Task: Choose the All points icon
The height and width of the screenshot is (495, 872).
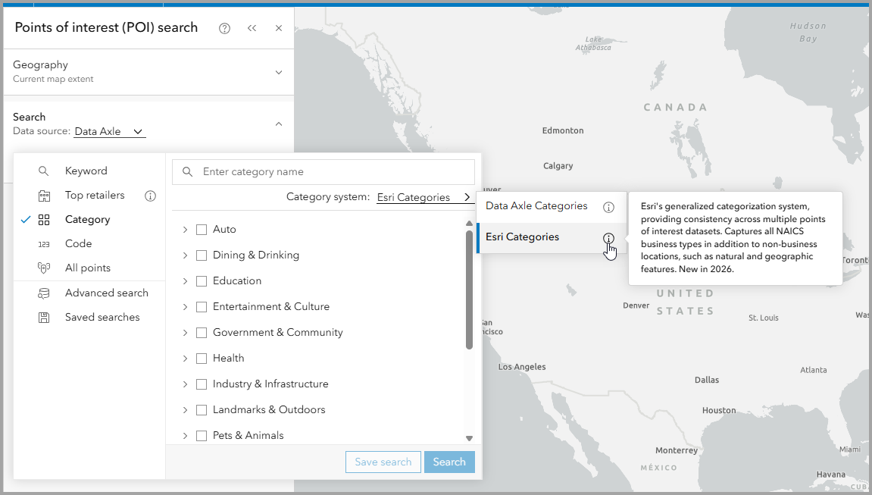Action: point(44,268)
